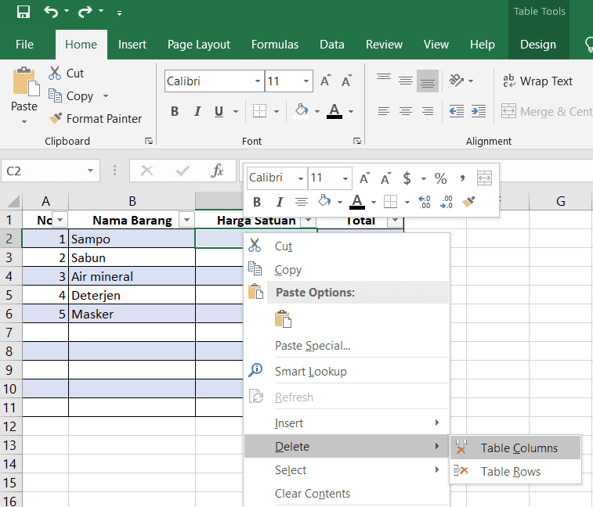The width and height of the screenshot is (593, 507).
Task: Decrease font size in ribbon Font group
Action: click(x=346, y=81)
